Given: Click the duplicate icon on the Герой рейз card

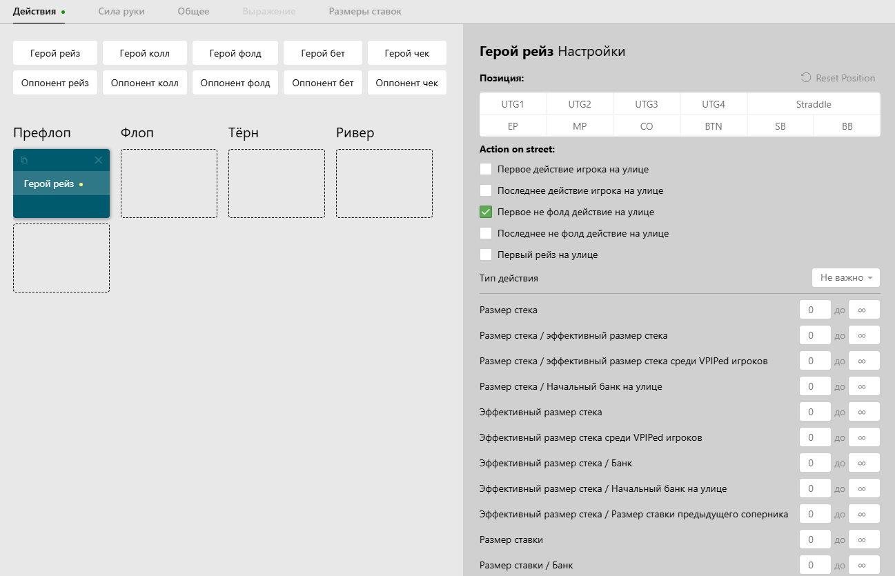Looking at the screenshot, I should 24,160.
